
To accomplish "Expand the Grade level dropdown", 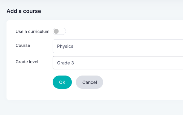I will coord(118,63).
